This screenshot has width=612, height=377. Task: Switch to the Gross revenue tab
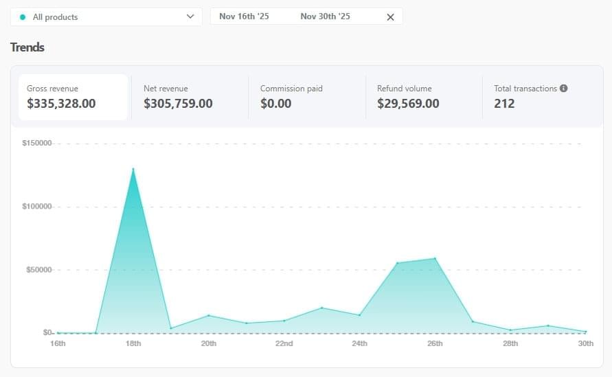tap(73, 97)
